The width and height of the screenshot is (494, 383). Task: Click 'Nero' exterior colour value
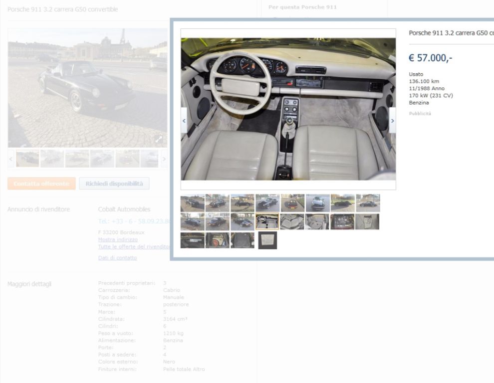coord(169,362)
